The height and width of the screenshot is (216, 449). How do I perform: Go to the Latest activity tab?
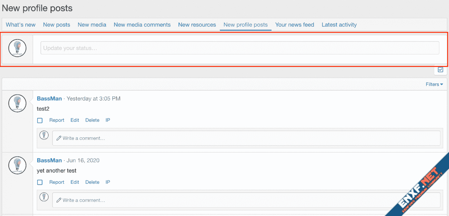coord(339,25)
